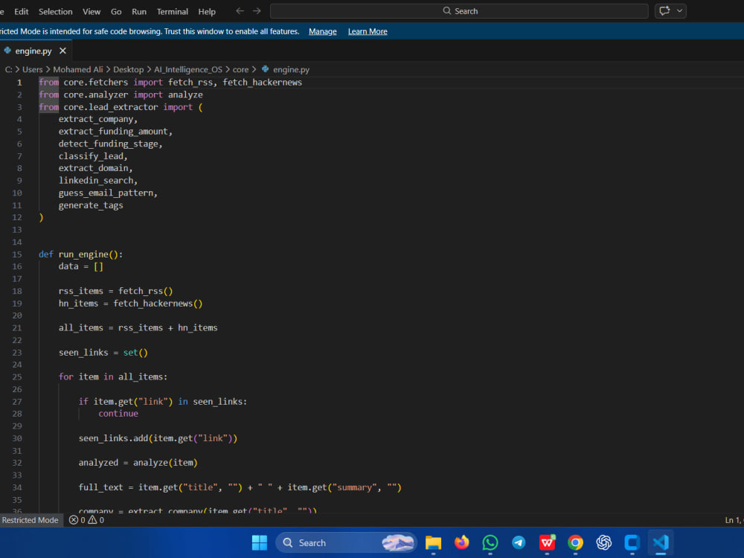Open the errors and warnings status indicator
The image size is (744, 558).
(86, 520)
